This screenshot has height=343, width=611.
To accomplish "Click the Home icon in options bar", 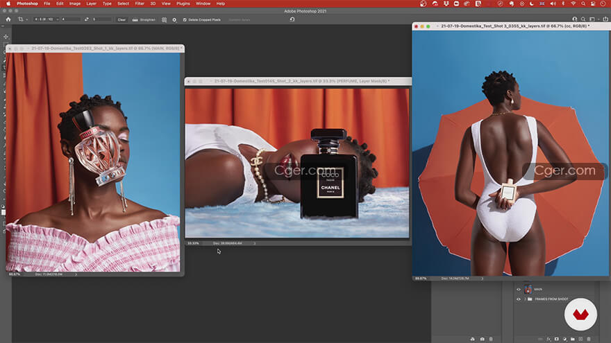I will [8, 19].
